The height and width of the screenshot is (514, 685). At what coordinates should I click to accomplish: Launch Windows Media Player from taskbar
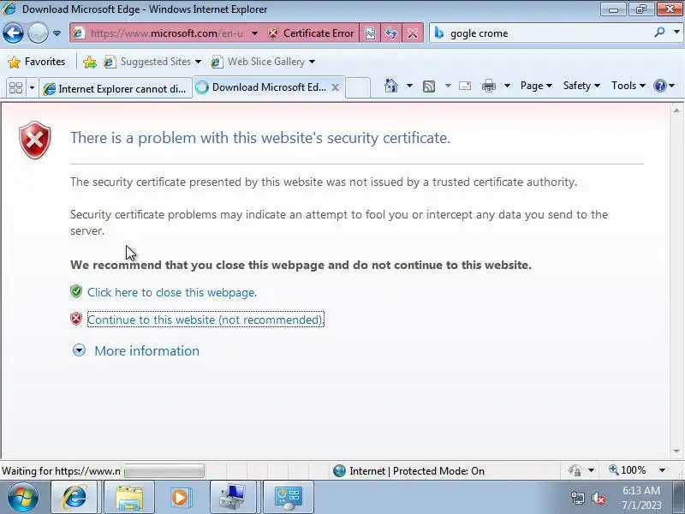point(180,497)
